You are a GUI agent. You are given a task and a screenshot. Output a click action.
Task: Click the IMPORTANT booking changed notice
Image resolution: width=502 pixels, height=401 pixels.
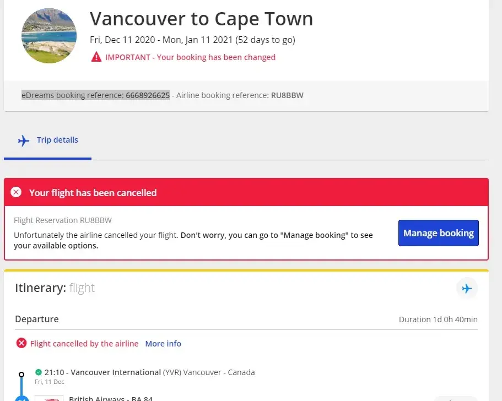tap(190, 57)
